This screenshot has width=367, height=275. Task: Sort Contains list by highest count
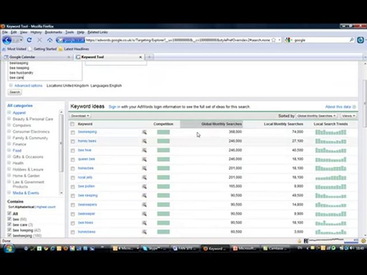point(45,207)
